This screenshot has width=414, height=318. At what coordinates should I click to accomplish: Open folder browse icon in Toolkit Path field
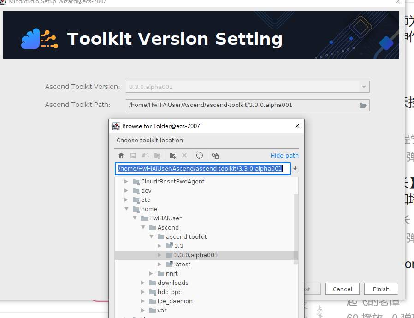pyautogui.click(x=363, y=105)
